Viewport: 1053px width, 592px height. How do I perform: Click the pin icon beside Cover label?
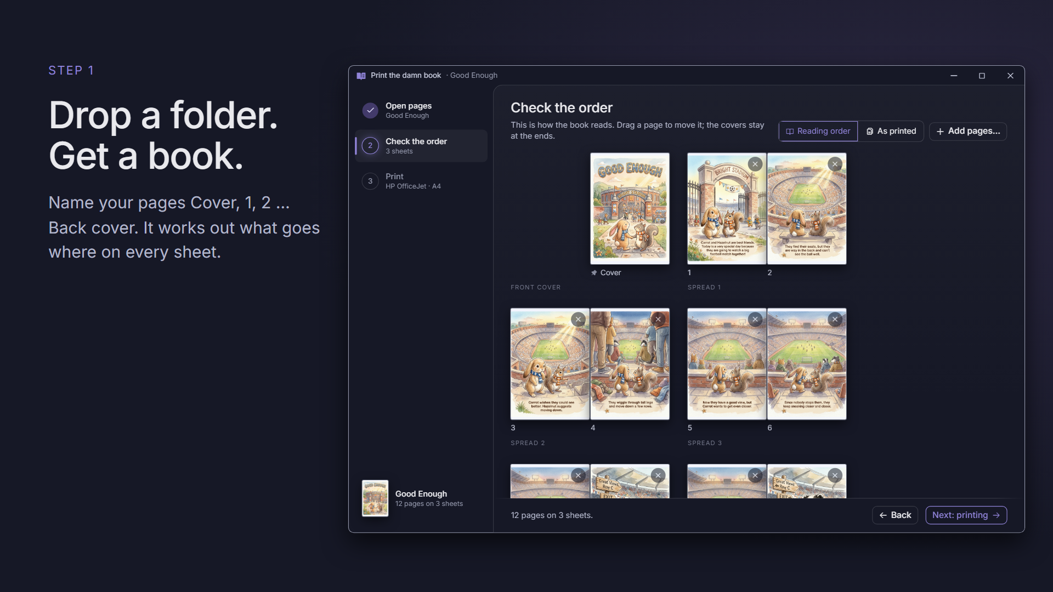tap(594, 273)
